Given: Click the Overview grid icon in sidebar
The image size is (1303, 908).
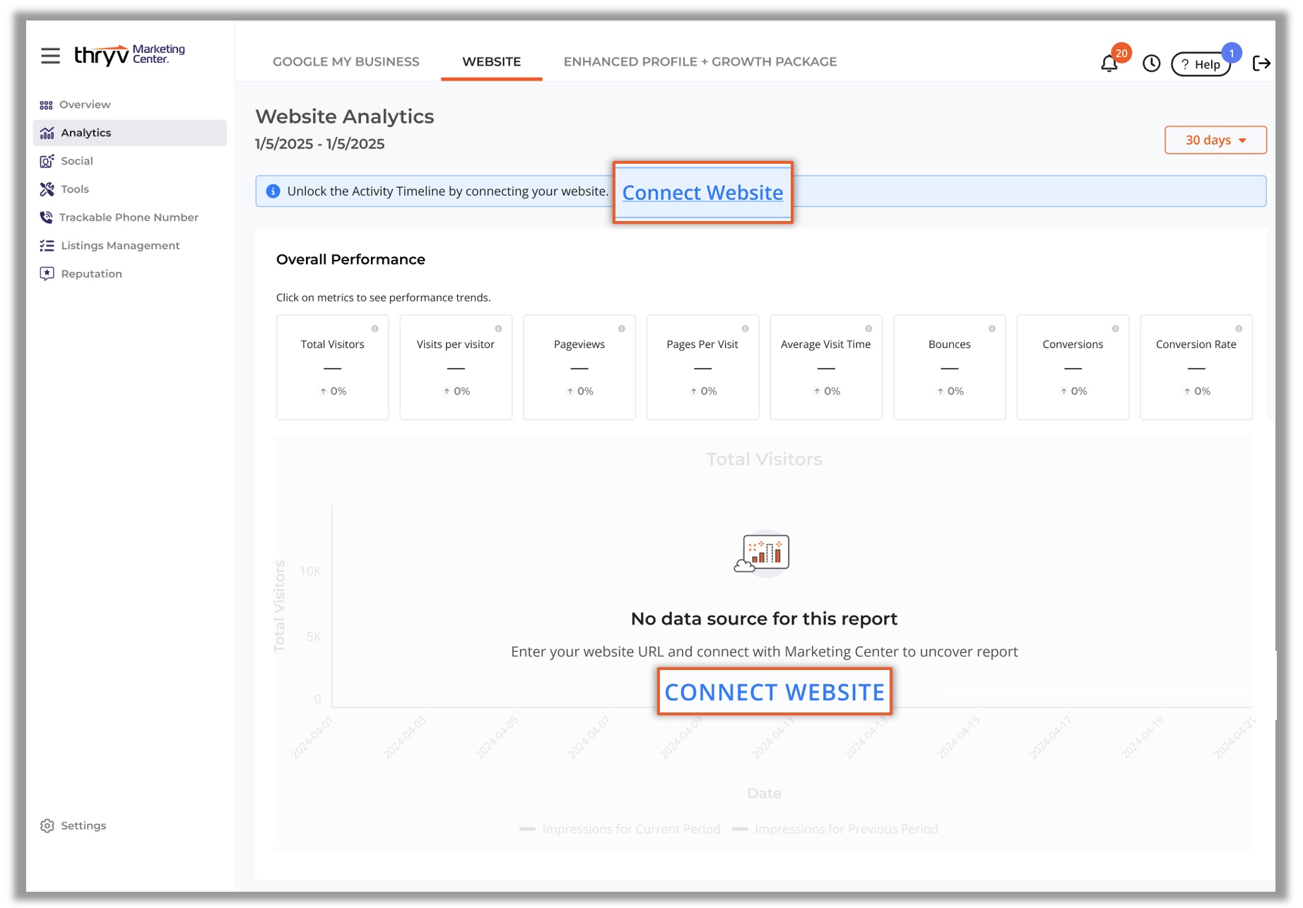Looking at the screenshot, I should (47, 105).
